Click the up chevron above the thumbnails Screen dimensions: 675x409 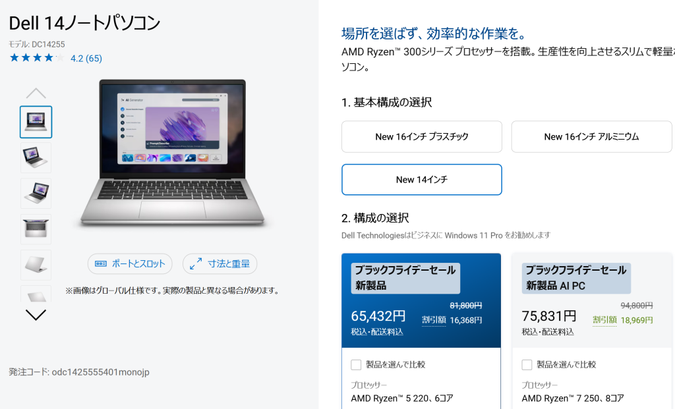tap(36, 94)
